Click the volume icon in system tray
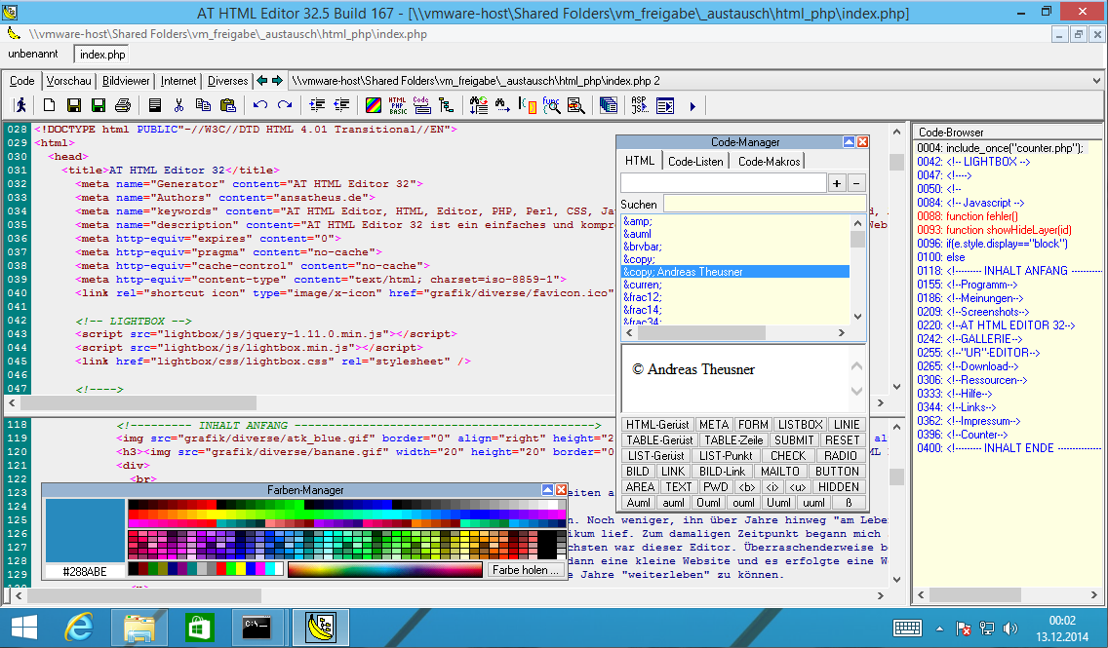This screenshot has height=648, width=1108. 1010,629
